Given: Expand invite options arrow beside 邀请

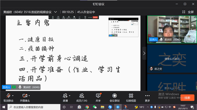Looking at the screenshot, I should click(70, 96).
